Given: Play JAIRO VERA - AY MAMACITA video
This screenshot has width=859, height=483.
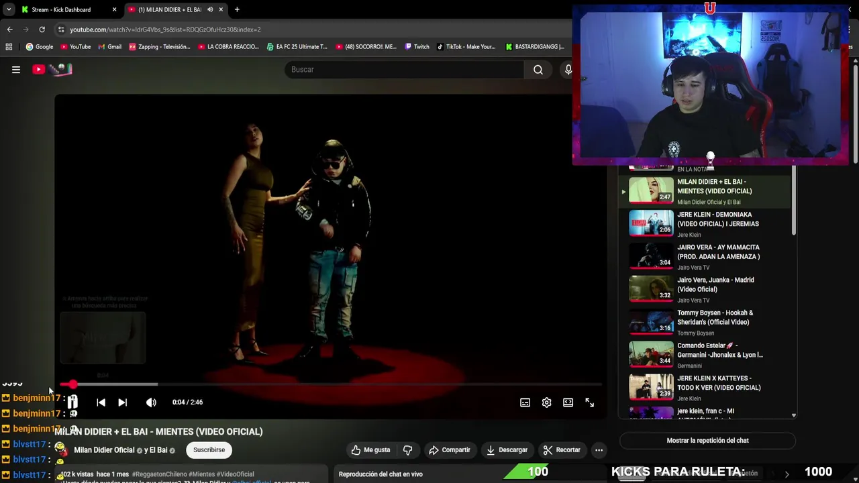Looking at the screenshot, I should click(x=705, y=256).
